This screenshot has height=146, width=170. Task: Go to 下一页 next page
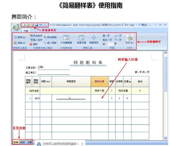(x=118, y=40)
